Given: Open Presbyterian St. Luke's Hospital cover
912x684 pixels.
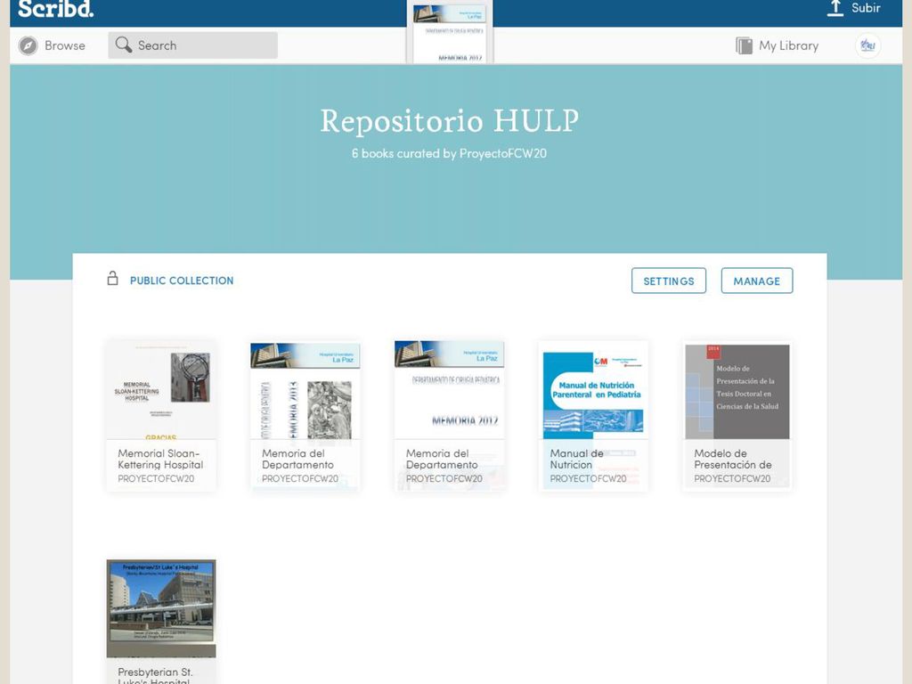Looking at the screenshot, I should (x=161, y=609).
